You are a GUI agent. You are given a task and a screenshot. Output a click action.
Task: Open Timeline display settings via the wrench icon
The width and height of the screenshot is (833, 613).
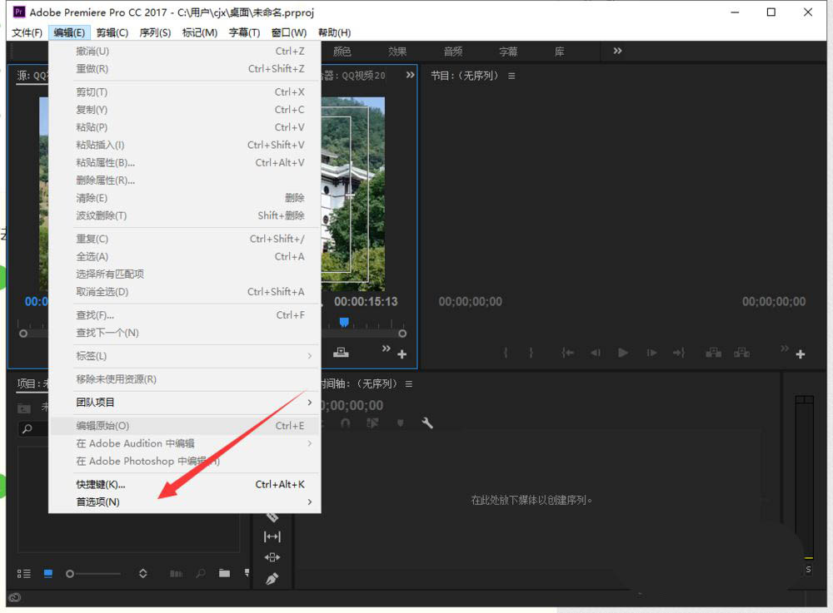pyautogui.click(x=427, y=423)
